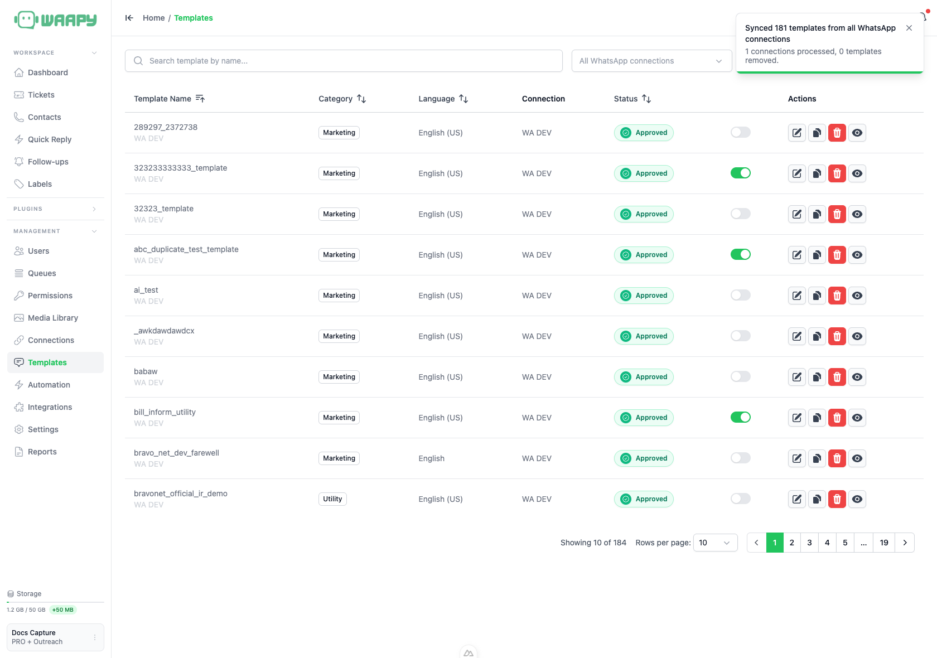The height and width of the screenshot is (658, 937).
Task: Sort by Category column
Action: pyautogui.click(x=342, y=99)
